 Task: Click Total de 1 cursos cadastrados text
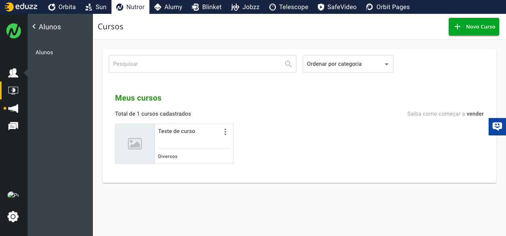pyautogui.click(x=153, y=114)
